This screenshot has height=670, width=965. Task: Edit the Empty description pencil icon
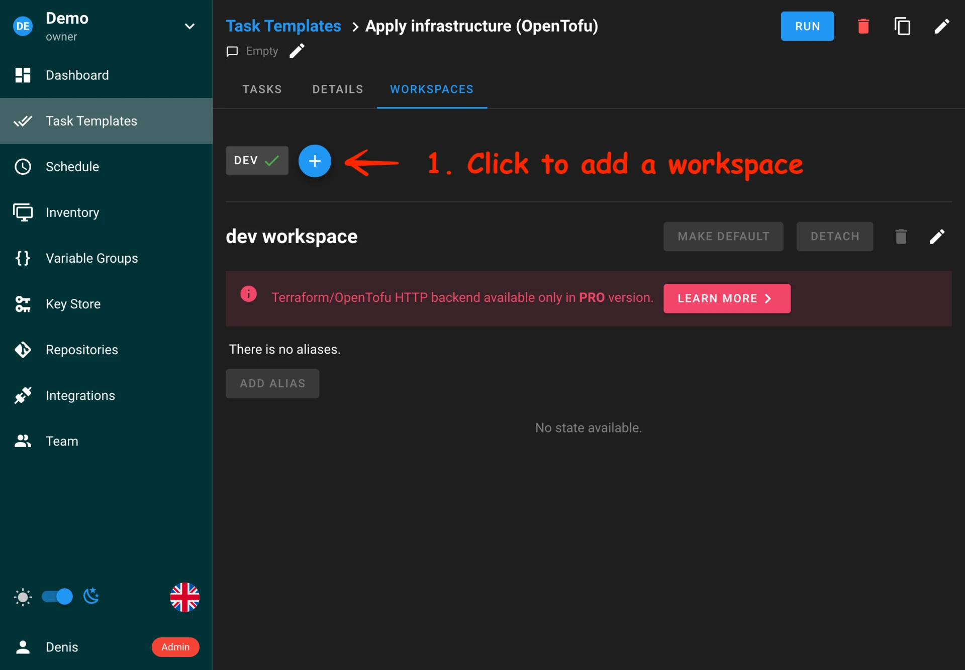297,51
